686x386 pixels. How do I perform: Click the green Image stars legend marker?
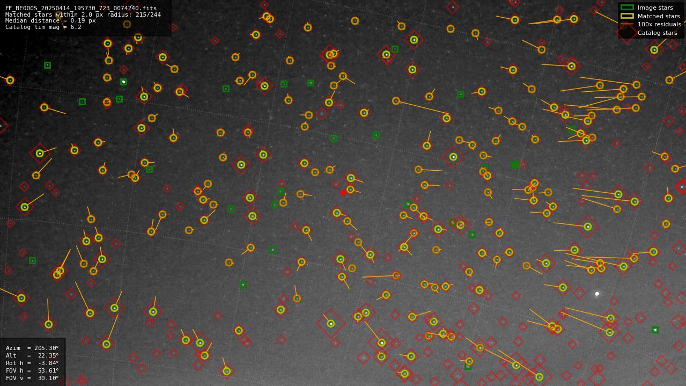coord(627,8)
